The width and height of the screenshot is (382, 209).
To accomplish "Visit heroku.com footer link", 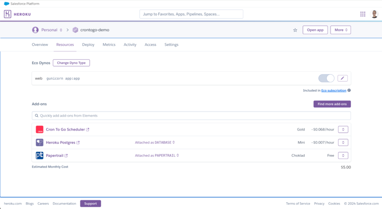I will pos(13,203).
